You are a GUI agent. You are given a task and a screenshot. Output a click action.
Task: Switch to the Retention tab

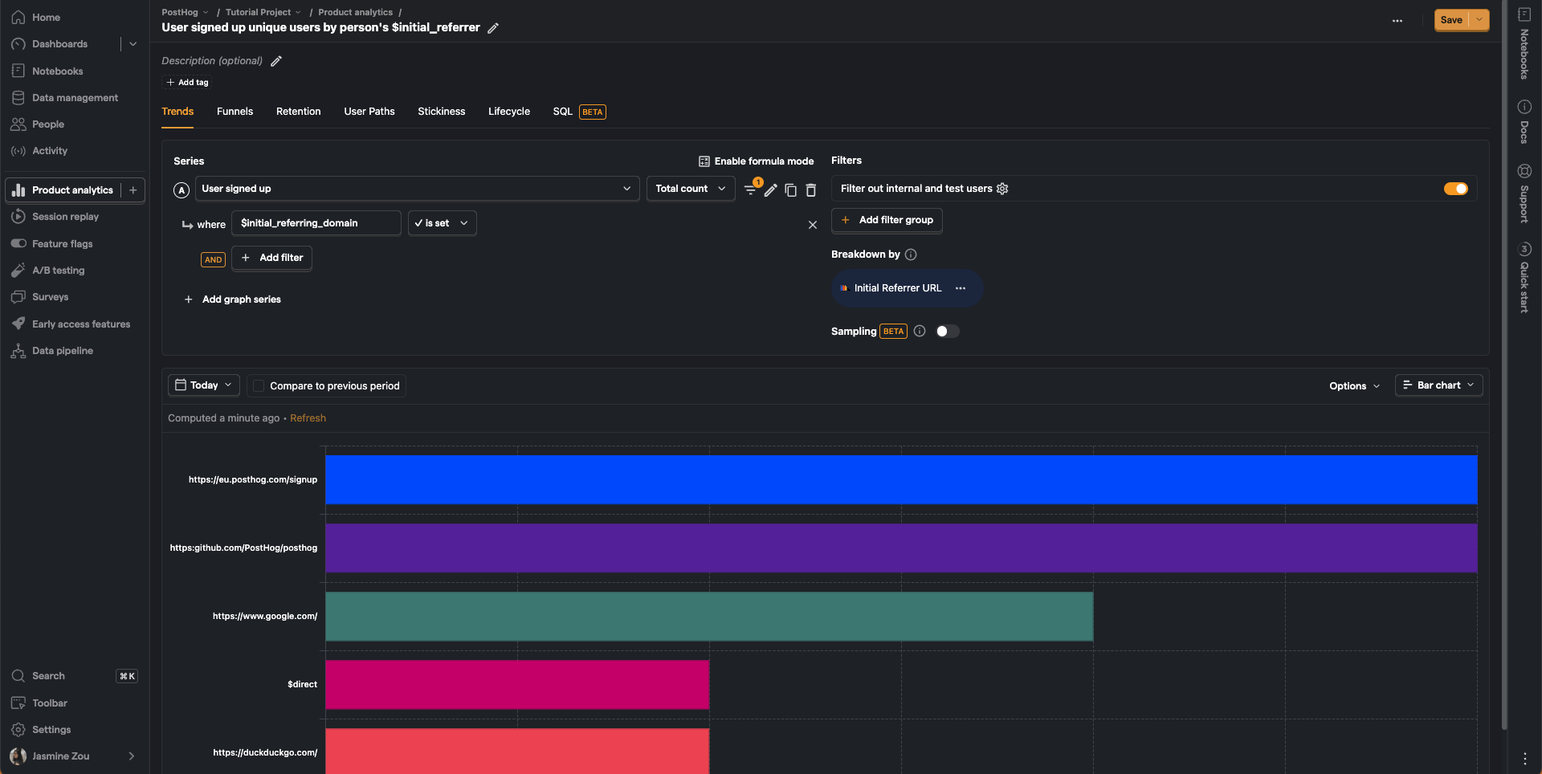click(298, 112)
